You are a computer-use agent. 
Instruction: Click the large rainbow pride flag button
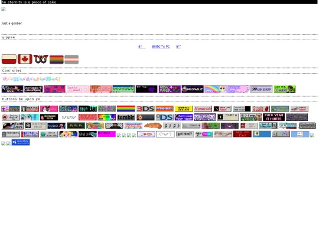tap(126, 109)
